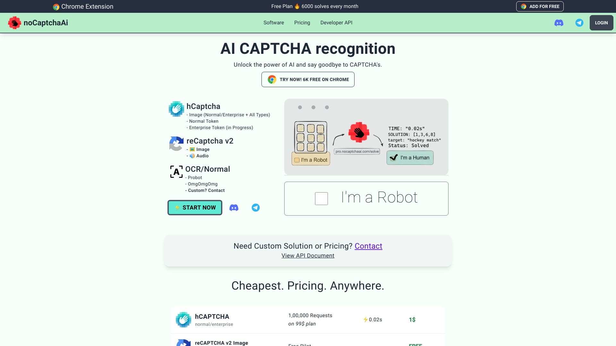Screen dimensions: 616x346
Task: Click the Chrome Extension icon in the top bar
Action: (x=56, y=6)
